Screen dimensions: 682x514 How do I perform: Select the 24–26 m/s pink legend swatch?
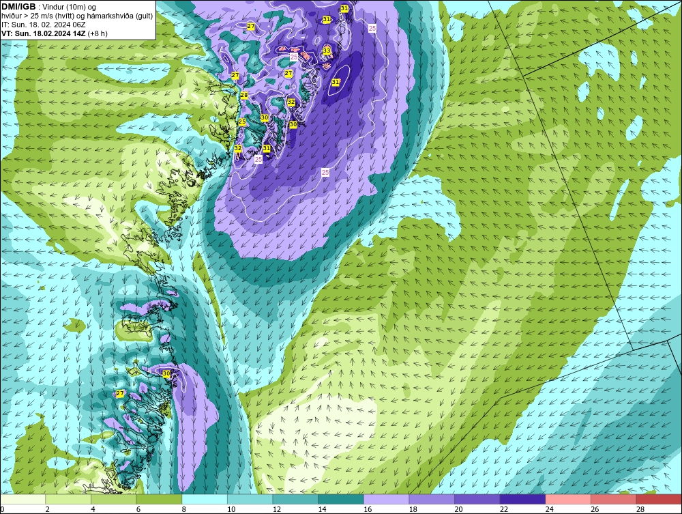coord(568,499)
